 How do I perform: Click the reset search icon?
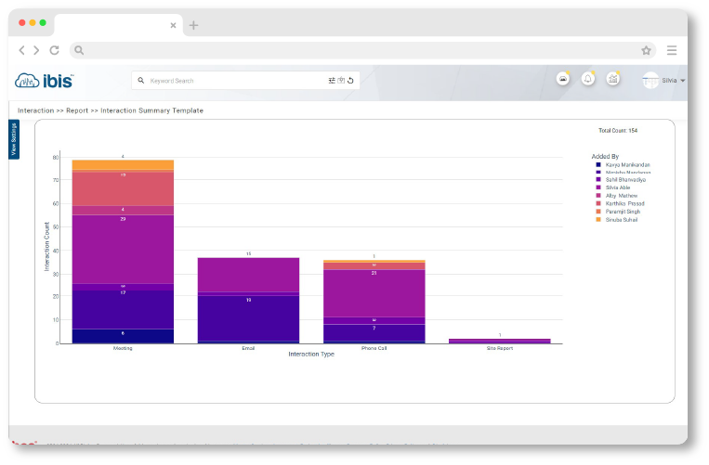click(352, 81)
